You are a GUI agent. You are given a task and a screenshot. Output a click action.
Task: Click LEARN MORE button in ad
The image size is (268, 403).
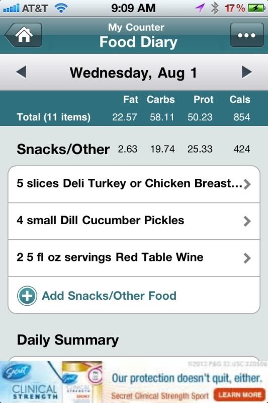(239, 394)
